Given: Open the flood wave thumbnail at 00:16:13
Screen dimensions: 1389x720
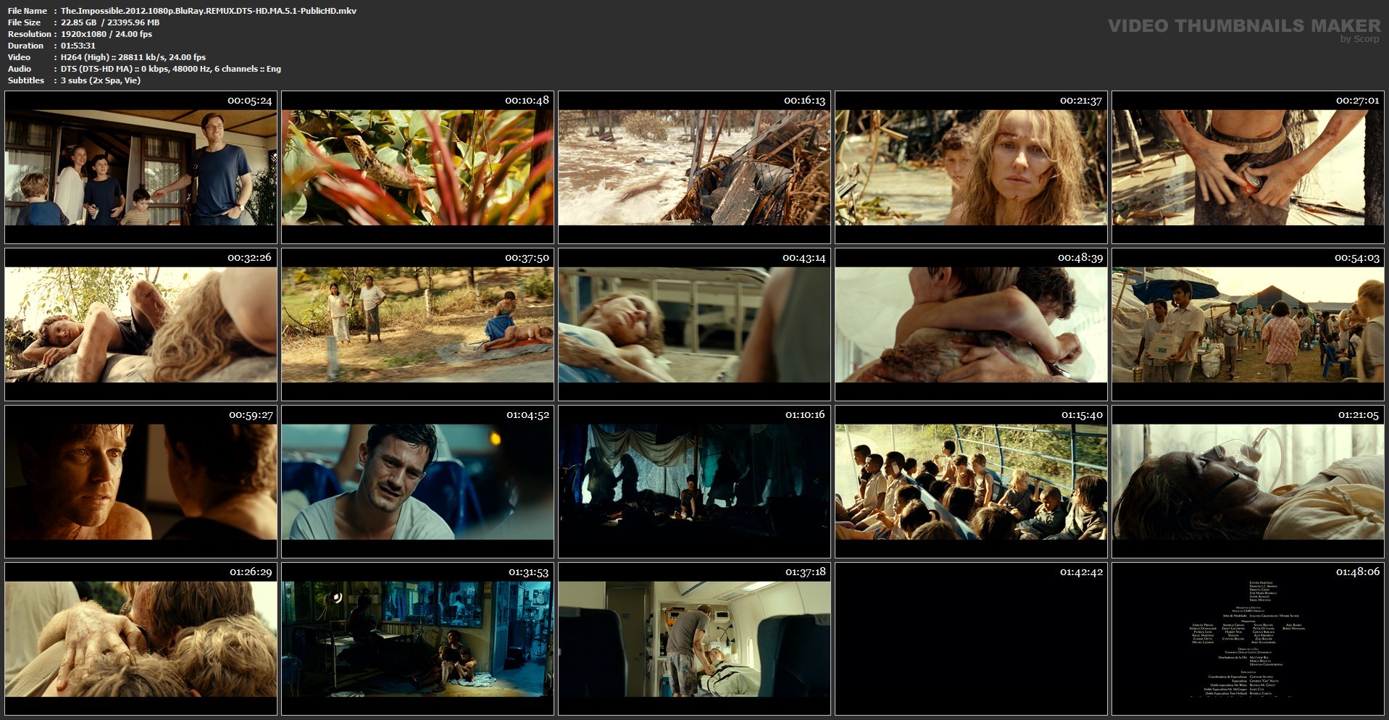Looking at the screenshot, I should pyautogui.click(x=694, y=167).
